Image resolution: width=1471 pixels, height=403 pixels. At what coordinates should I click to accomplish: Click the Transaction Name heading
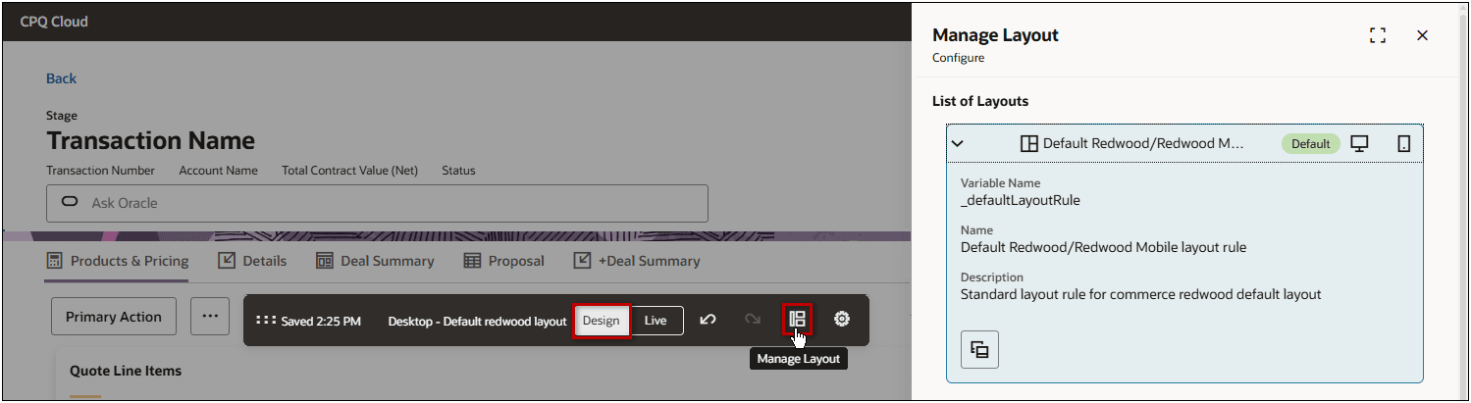coord(150,140)
